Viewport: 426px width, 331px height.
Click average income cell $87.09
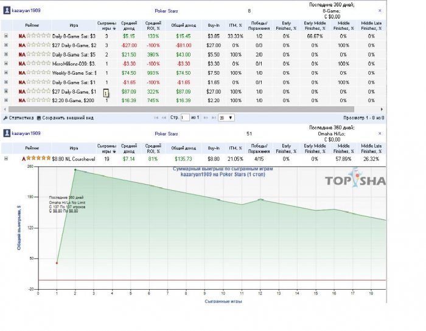point(129,92)
